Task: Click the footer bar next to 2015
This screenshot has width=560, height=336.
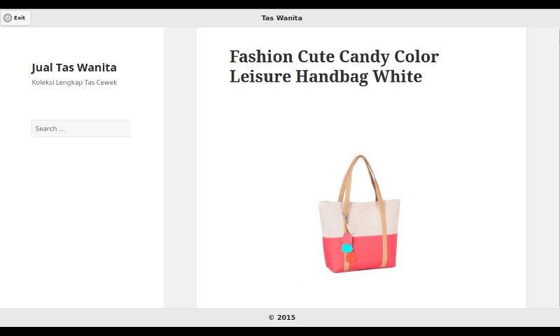Action: tap(393, 317)
